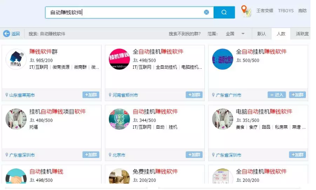Open title 电脑自动挂机赚钱软件

click(x=264, y=111)
